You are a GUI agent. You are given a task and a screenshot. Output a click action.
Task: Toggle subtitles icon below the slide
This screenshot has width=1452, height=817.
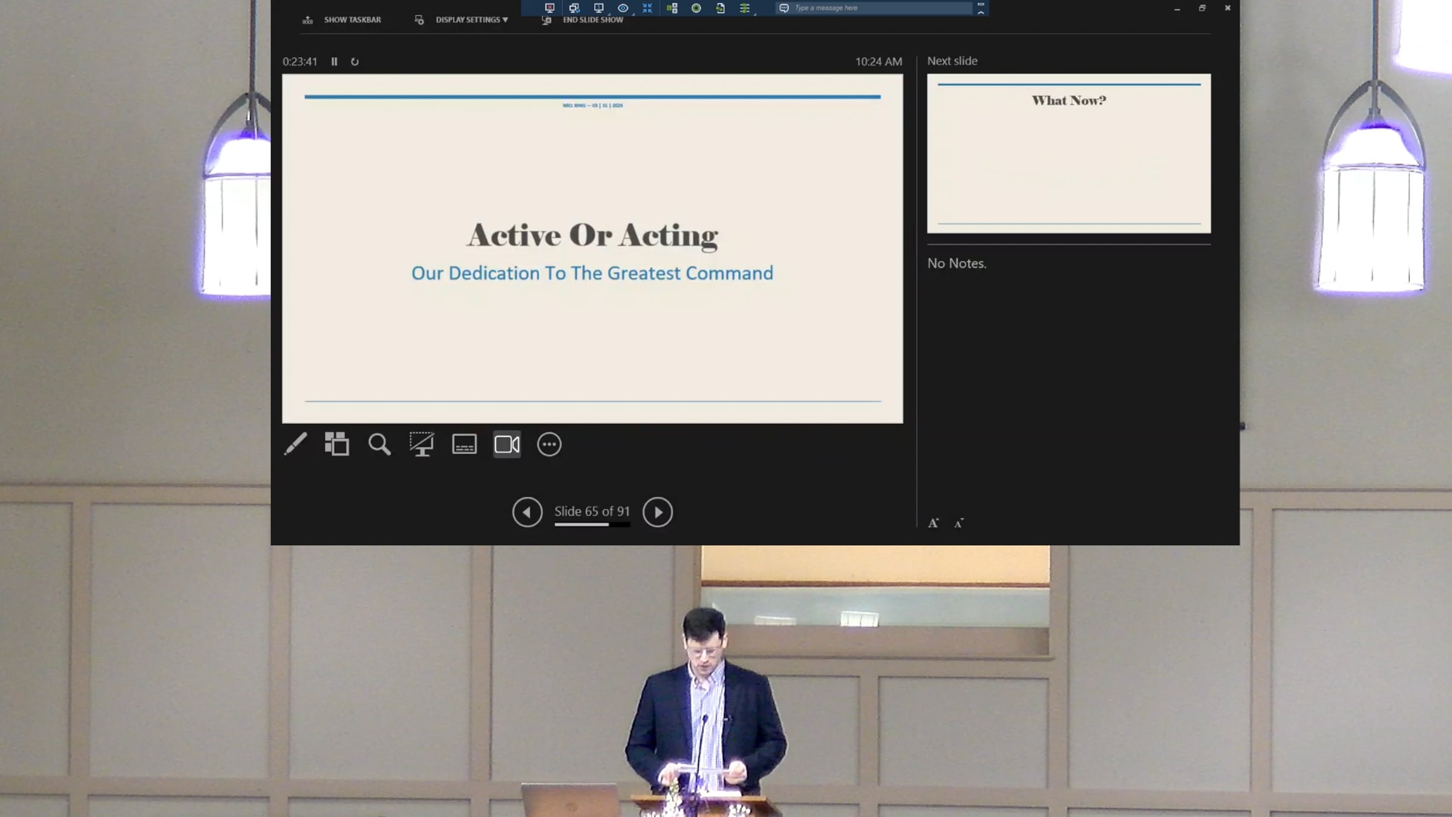point(464,444)
